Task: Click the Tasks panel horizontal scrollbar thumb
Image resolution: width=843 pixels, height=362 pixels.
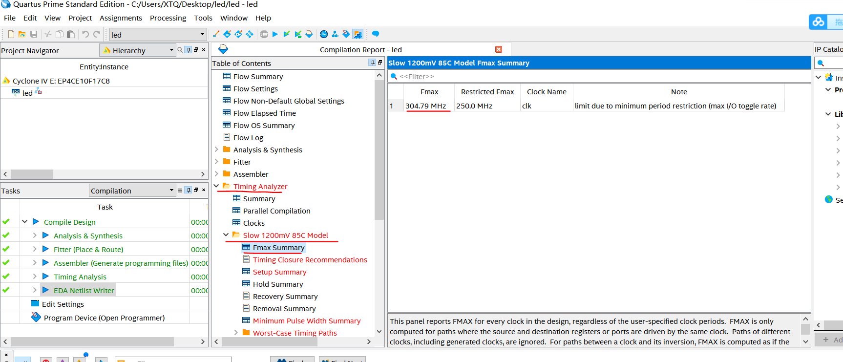Action: 92,341
